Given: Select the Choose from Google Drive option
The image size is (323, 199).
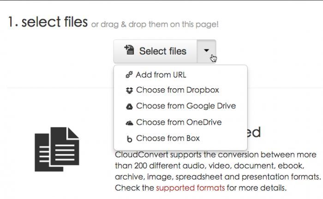Looking at the screenshot, I should click(185, 106).
